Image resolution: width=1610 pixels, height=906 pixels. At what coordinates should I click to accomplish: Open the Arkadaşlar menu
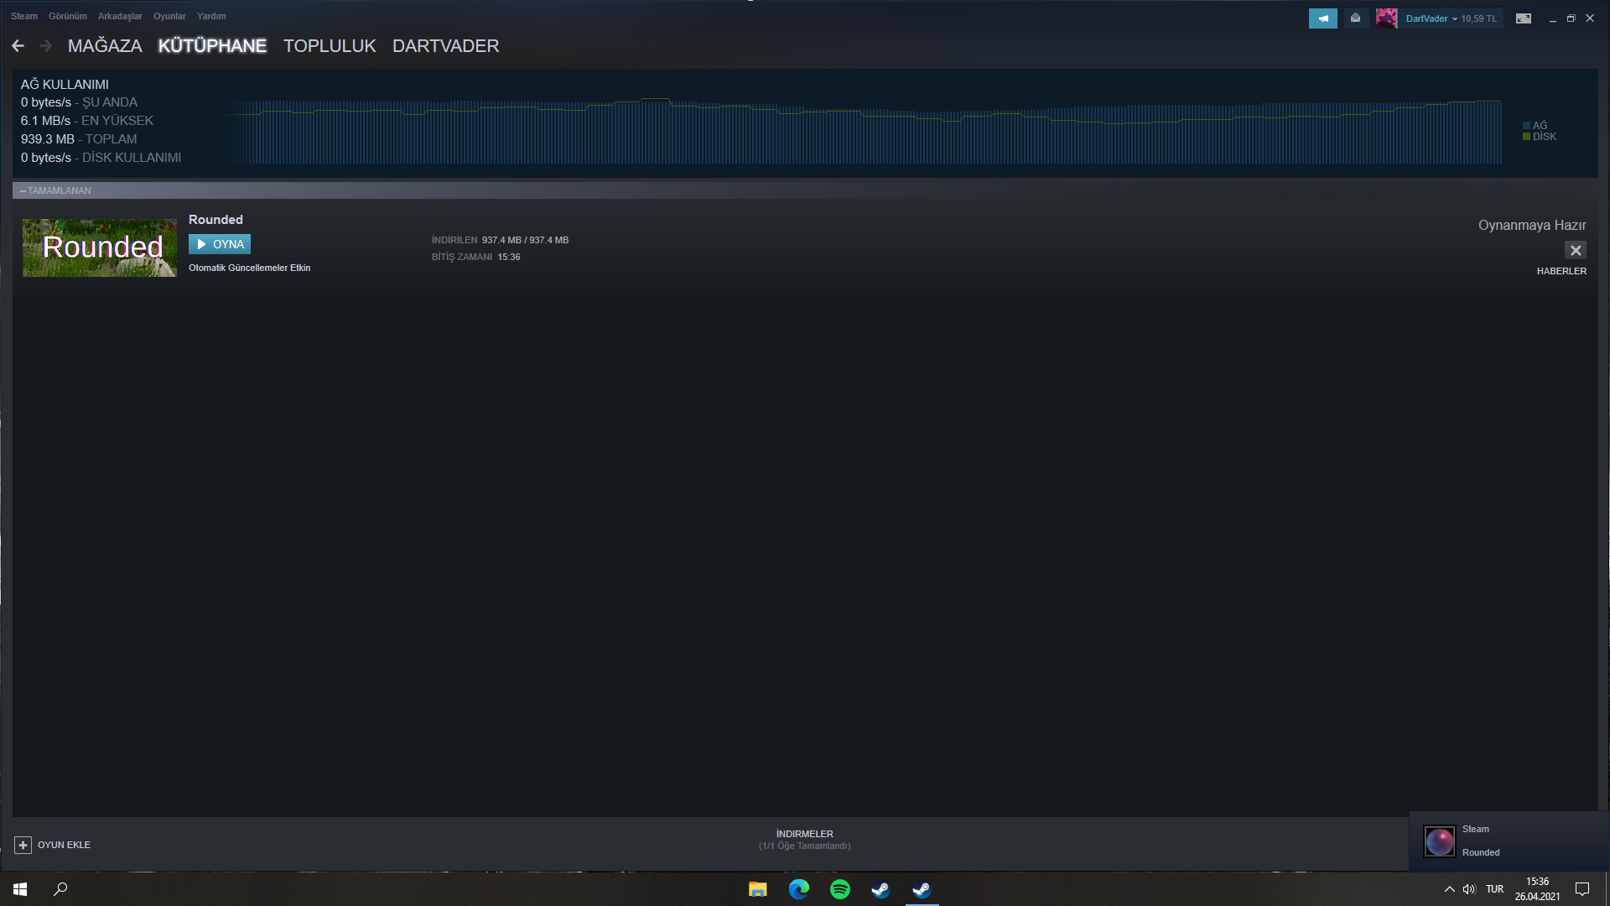(120, 16)
